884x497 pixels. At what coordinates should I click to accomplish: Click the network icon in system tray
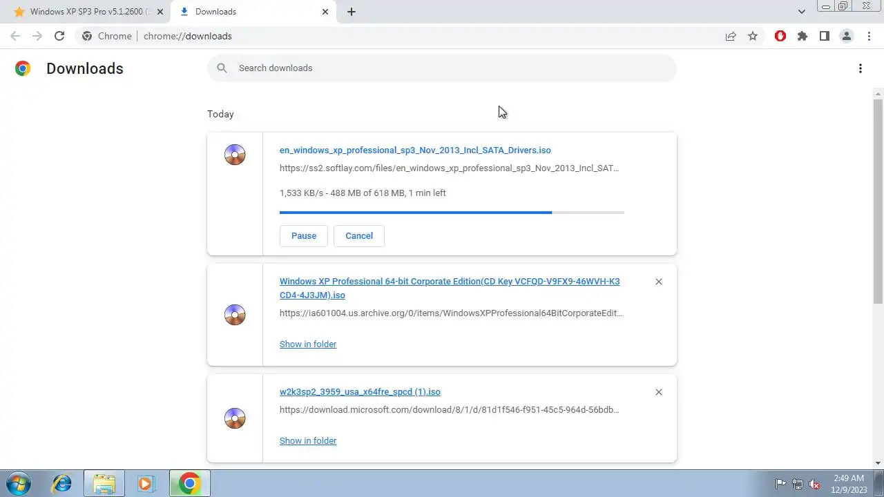coord(798,484)
